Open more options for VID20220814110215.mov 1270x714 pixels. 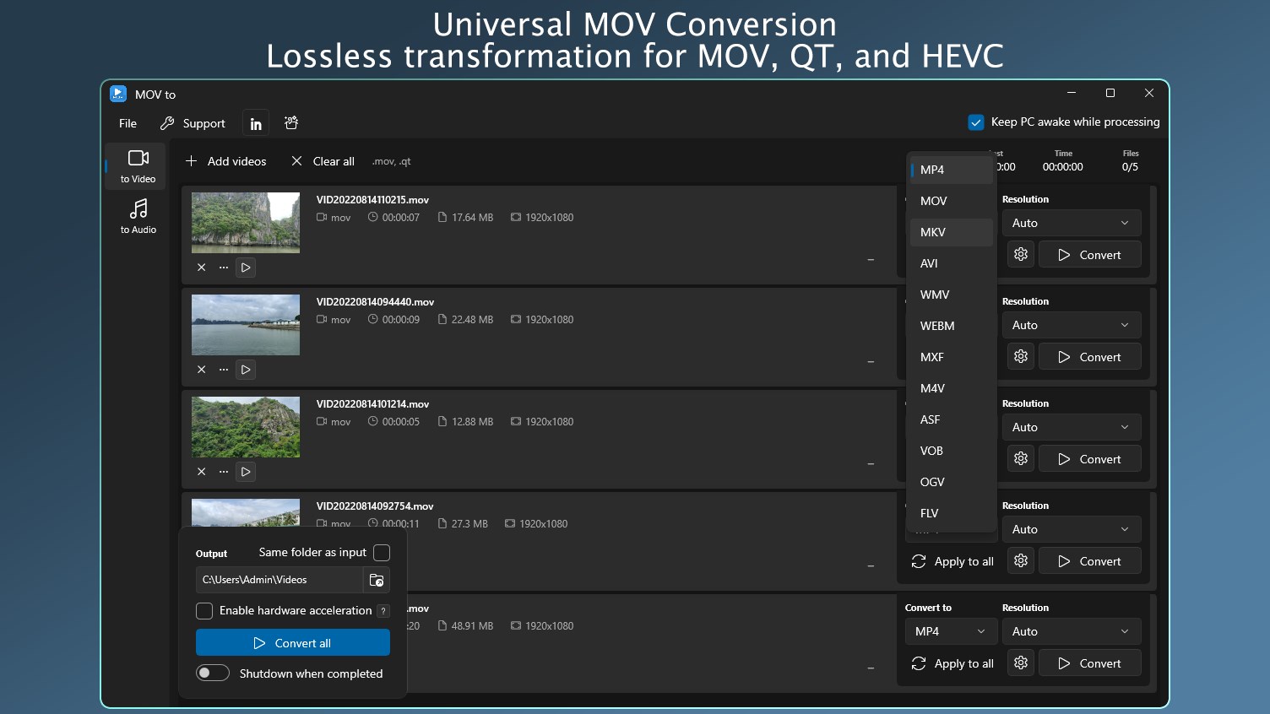224,268
